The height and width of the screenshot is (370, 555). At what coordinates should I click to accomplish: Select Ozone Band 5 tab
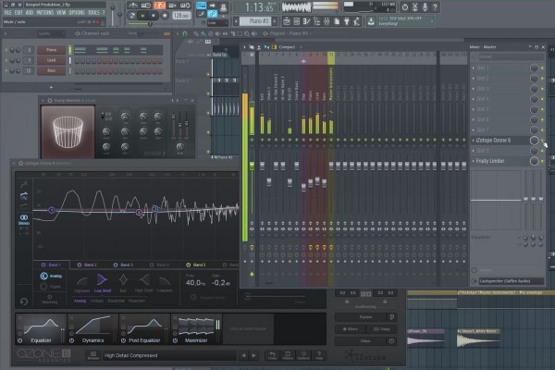tap(196, 265)
